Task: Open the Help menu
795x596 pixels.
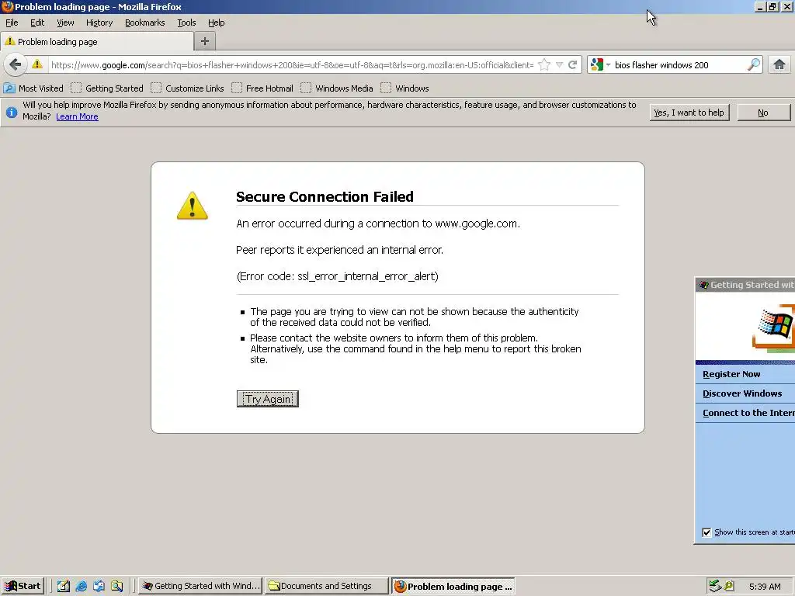Action: (216, 23)
